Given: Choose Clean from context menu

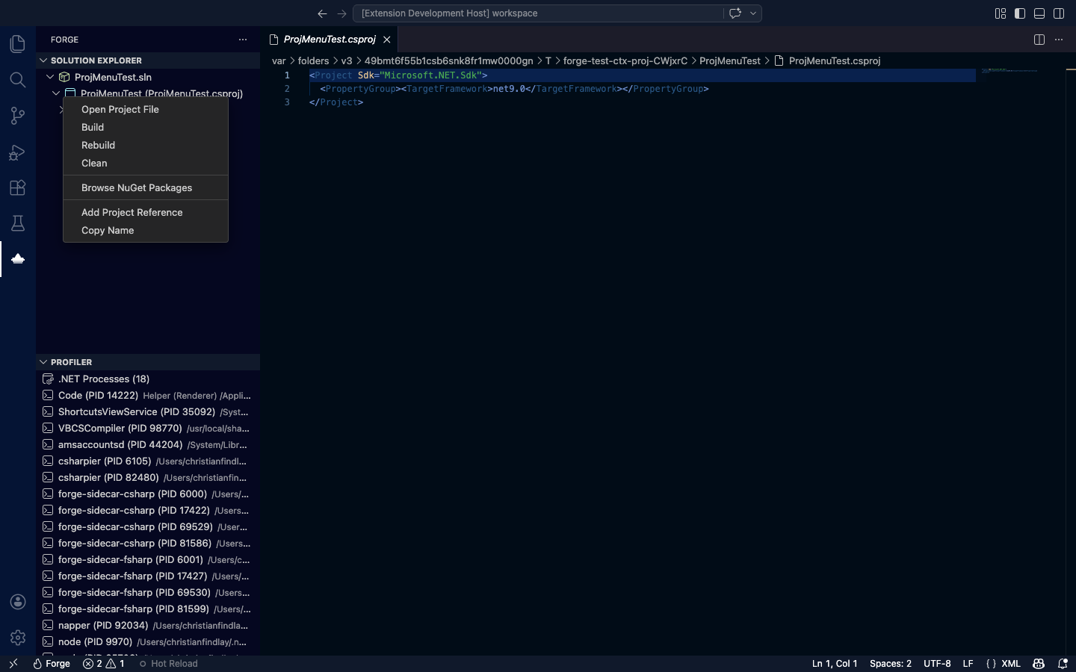Looking at the screenshot, I should click(x=146, y=163).
